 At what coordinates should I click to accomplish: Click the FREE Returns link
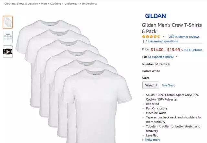coord(193,50)
